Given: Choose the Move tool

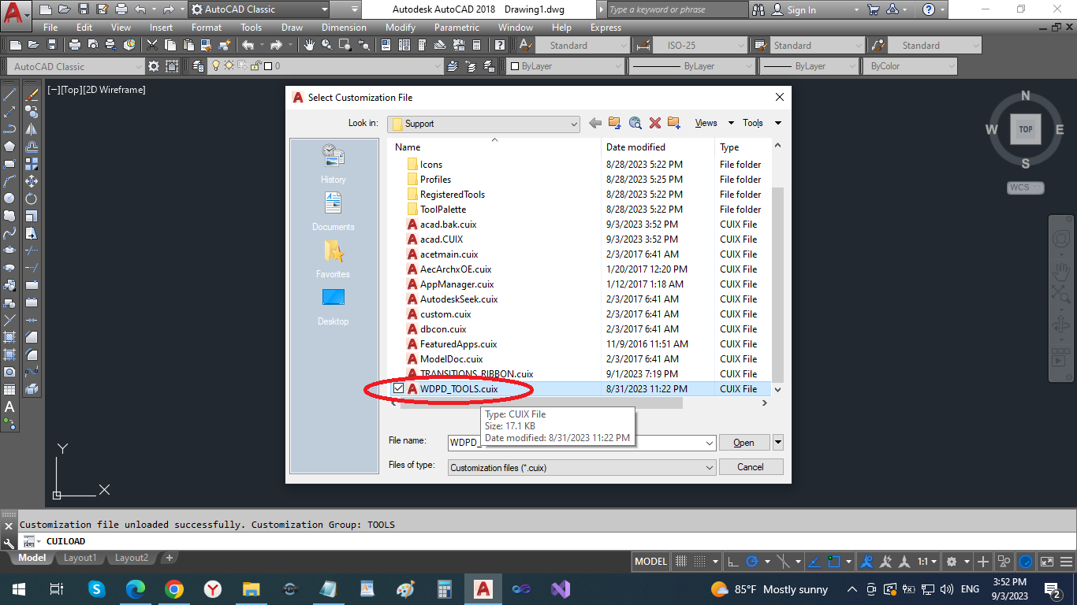Looking at the screenshot, I should point(32,181).
